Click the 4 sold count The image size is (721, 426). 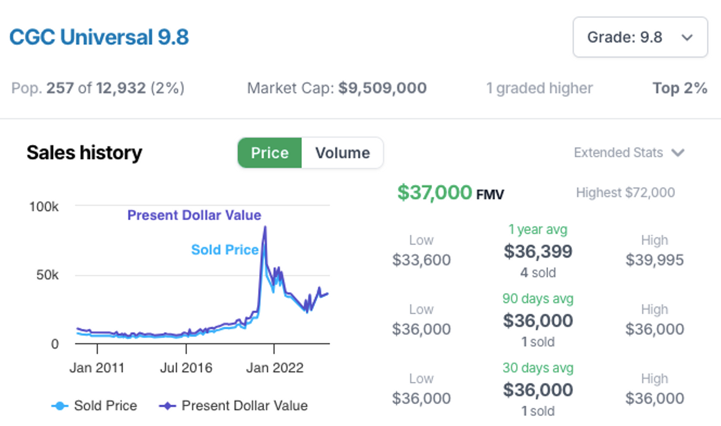tap(538, 273)
